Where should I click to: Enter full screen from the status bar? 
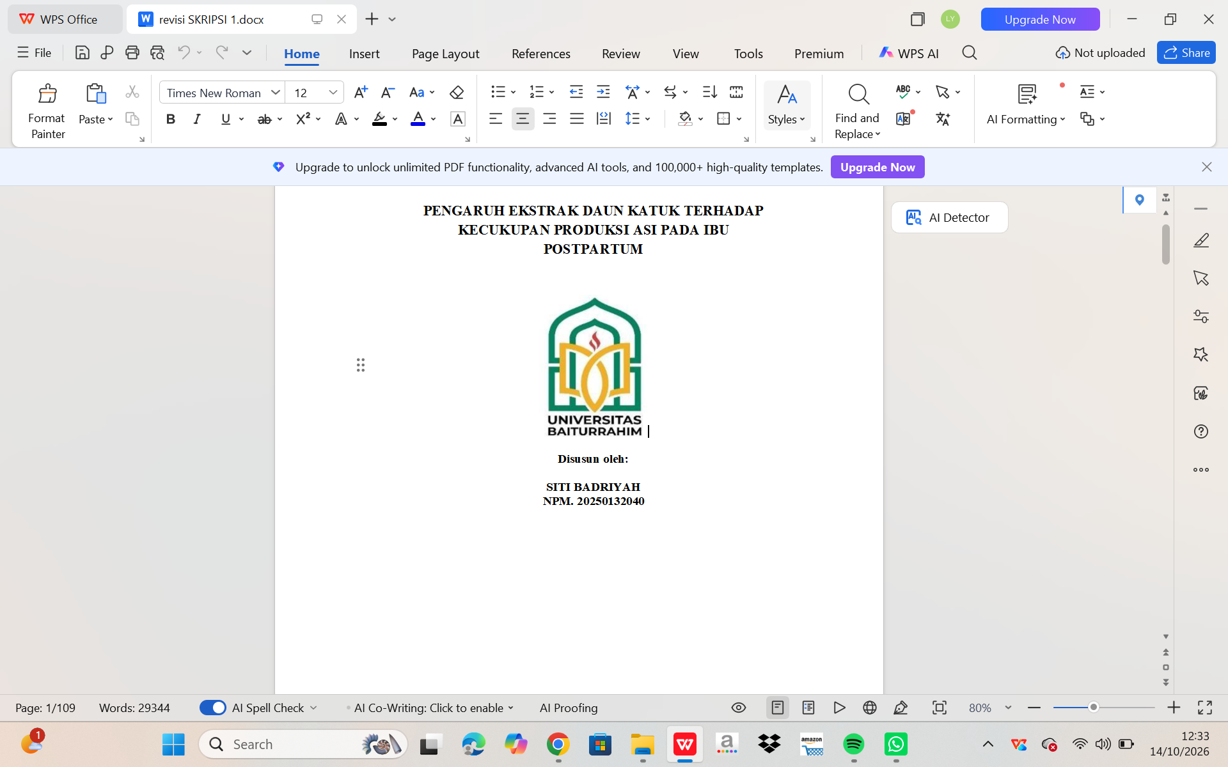tap(1205, 708)
